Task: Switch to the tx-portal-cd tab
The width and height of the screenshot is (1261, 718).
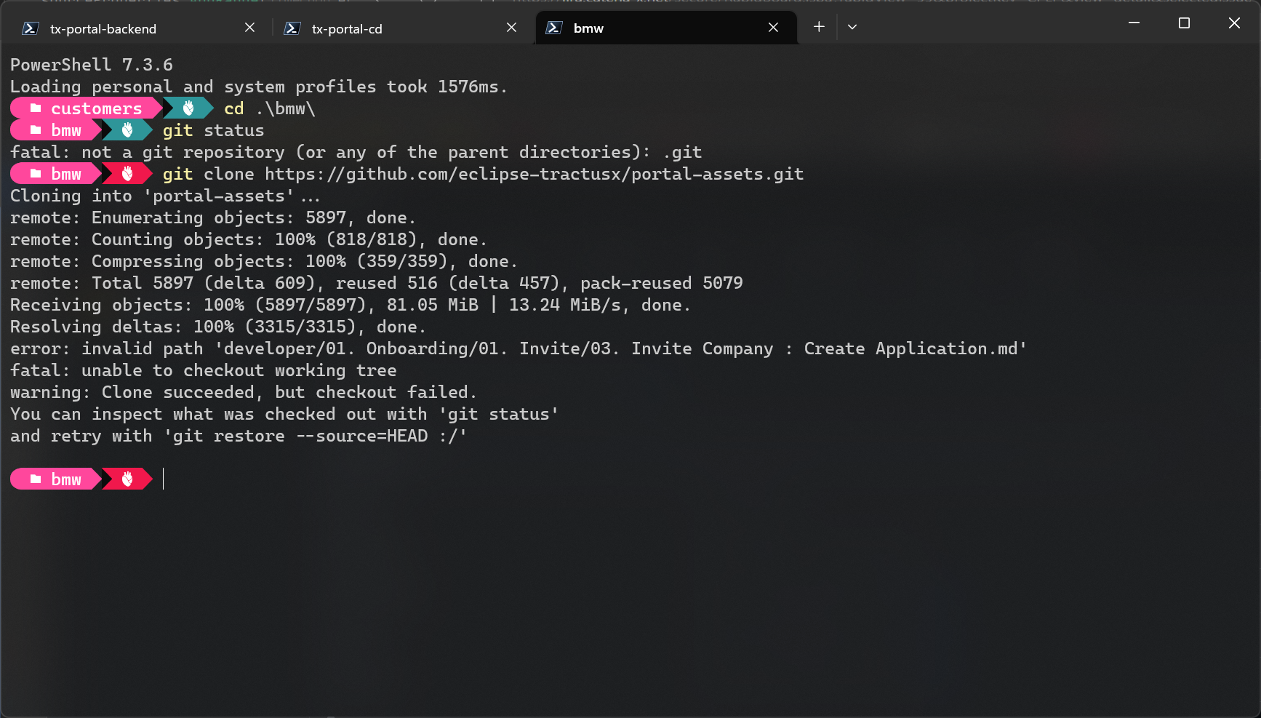Action: pos(346,28)
